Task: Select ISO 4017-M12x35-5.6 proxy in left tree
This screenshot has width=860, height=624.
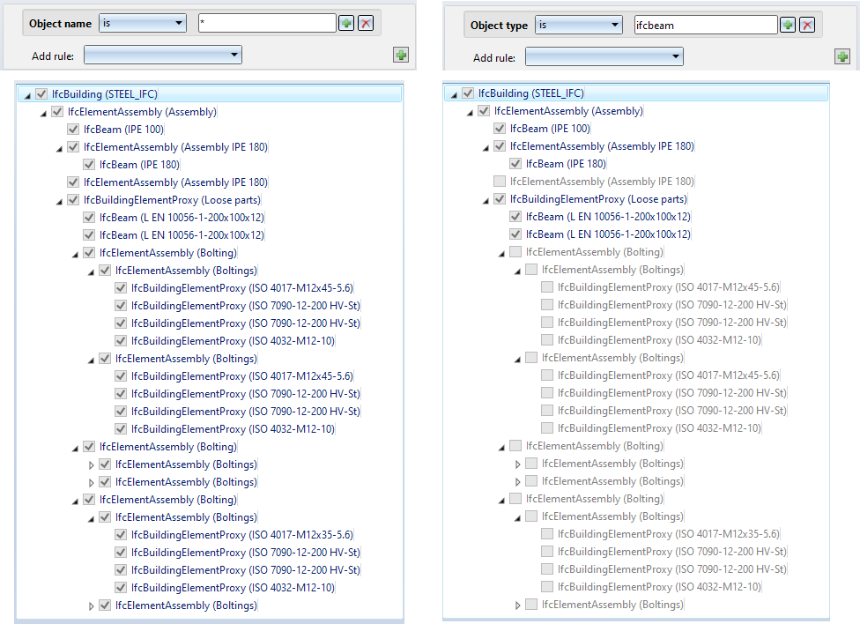Action: click(x=241, y=535)
